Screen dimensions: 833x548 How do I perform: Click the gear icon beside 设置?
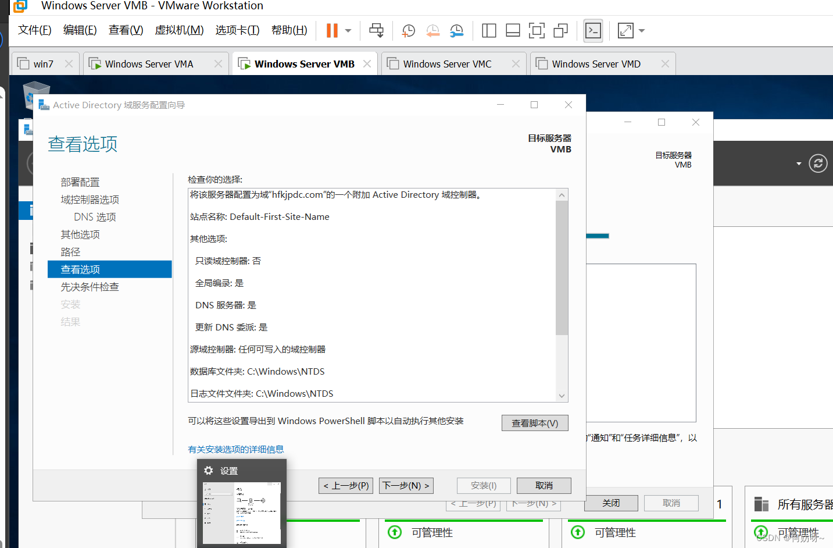209,471
